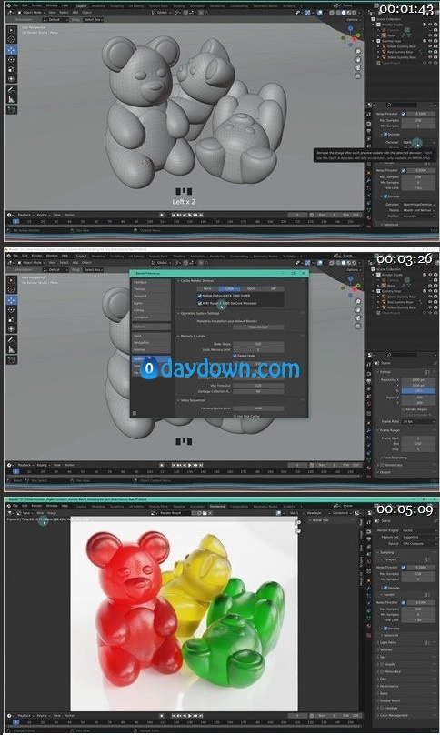Viewport: 440px width, 735px height.
Task: Enable Render Region checkbox in 00:03:26 frame
Action: coord(403,409)
